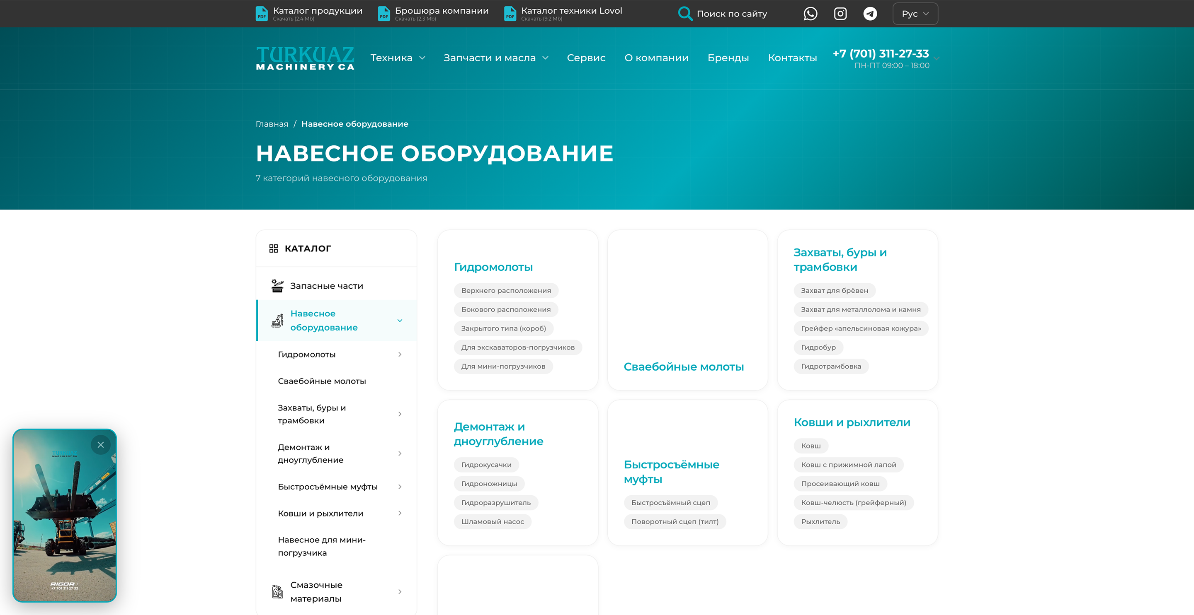Expand the phone number contacts chevron
1194x615 pixels.
(x=937, y=59)
